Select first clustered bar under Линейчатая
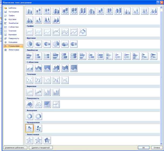Screen dimensions: 164x151 29,56
